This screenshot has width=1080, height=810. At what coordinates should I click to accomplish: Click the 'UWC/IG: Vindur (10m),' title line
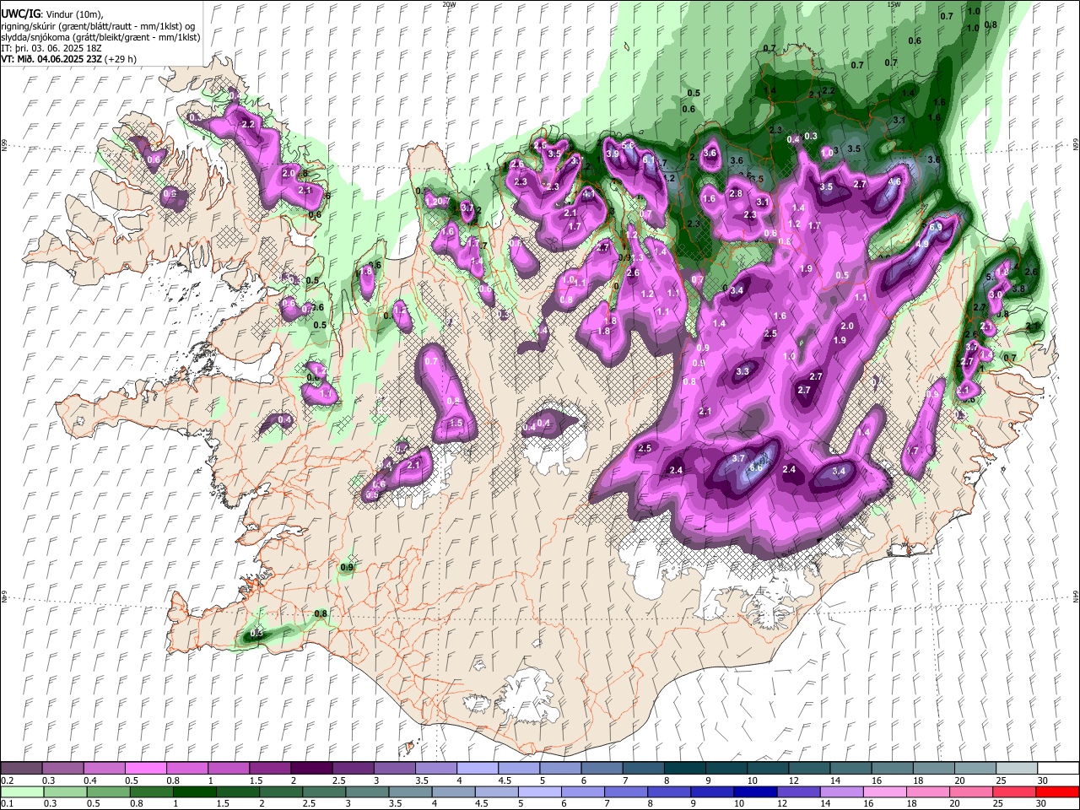[51, 15]
